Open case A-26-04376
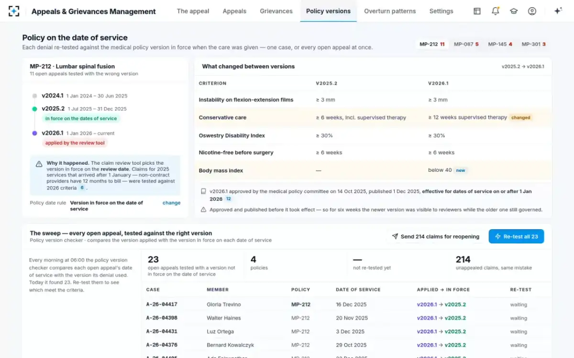The image size is (574, 358). tap(162, 345)
